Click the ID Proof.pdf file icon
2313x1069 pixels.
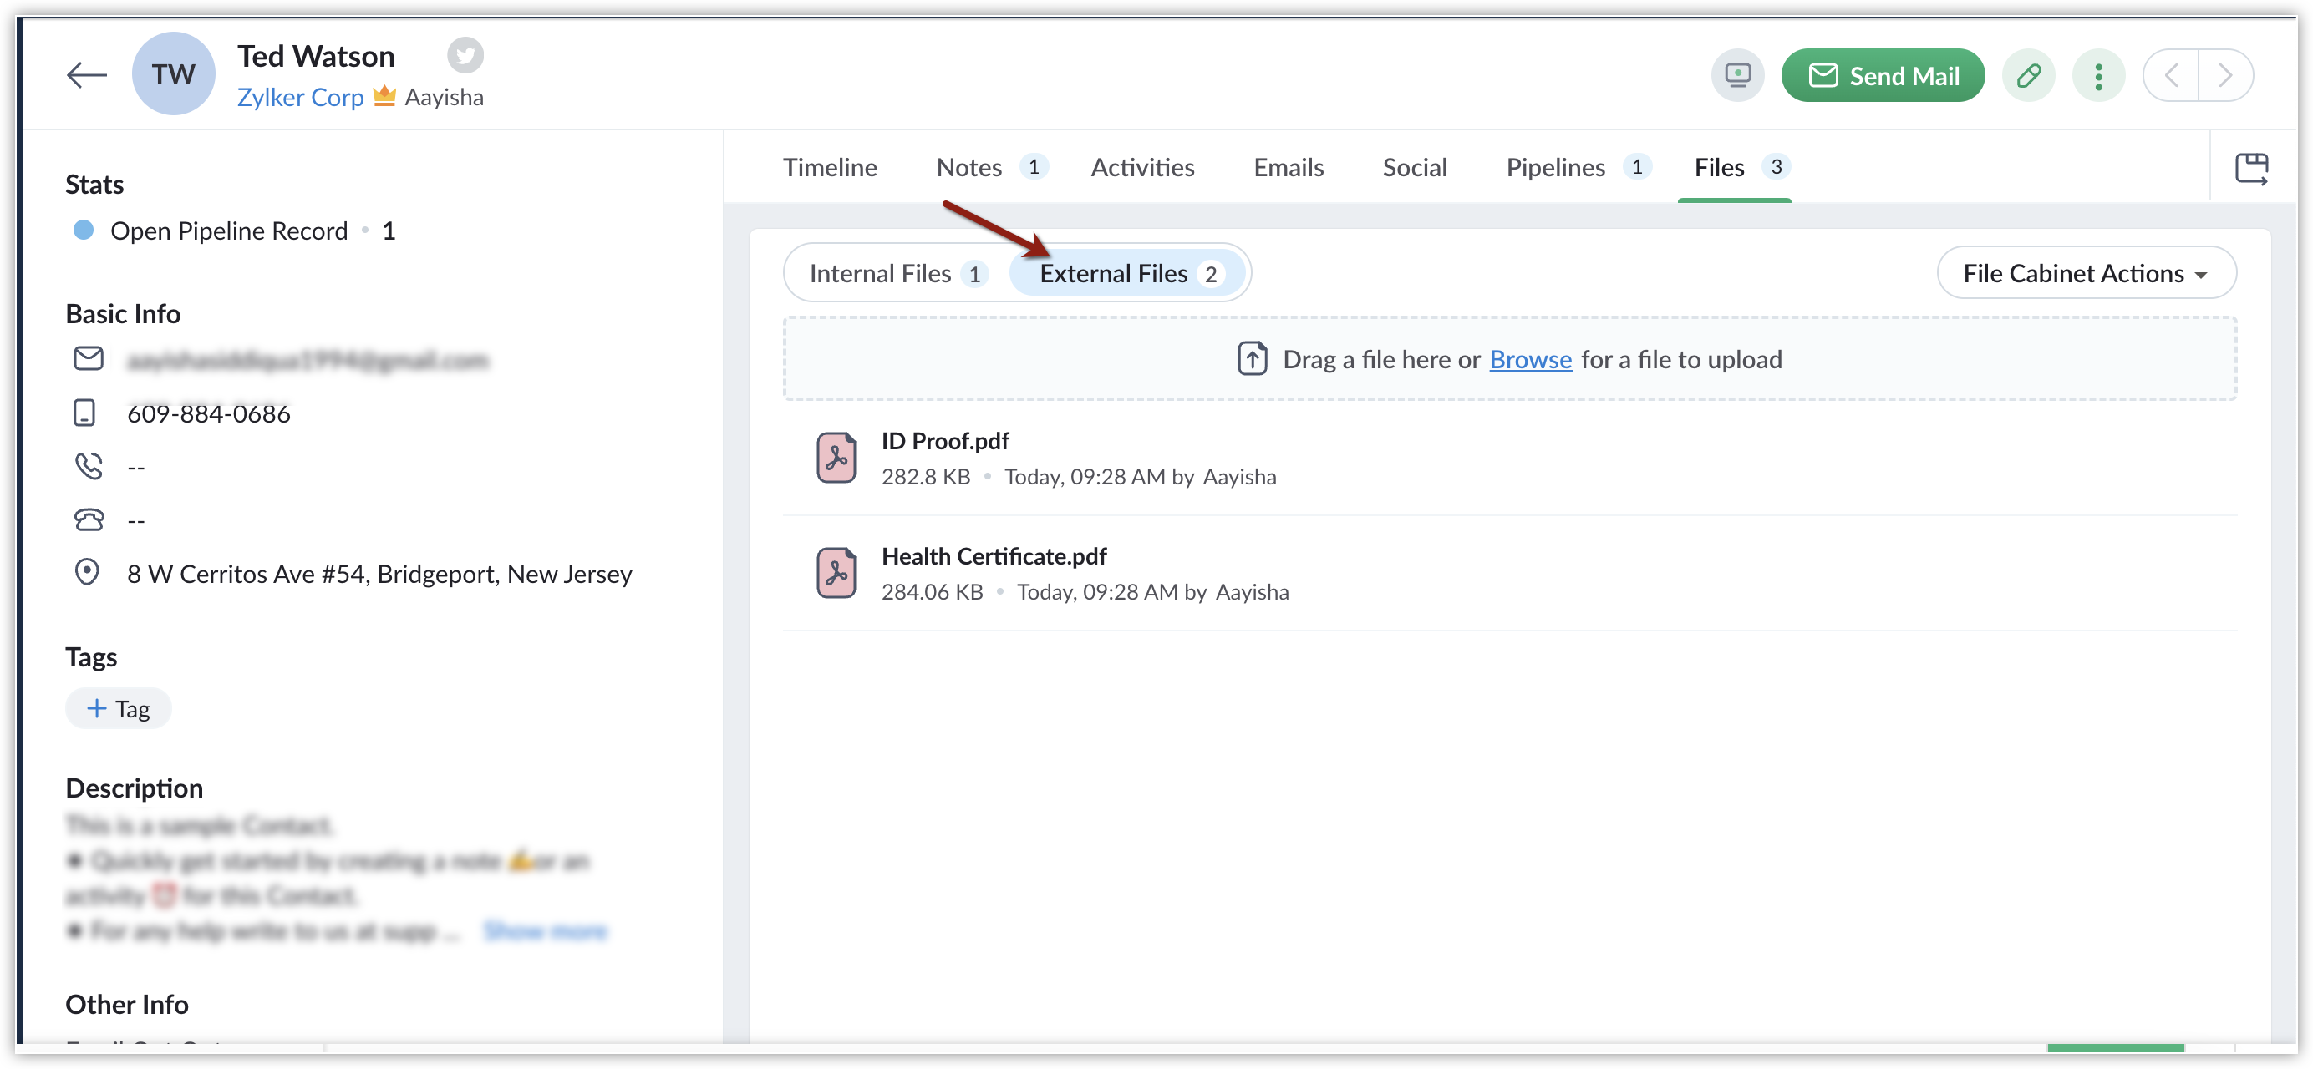click(836, 458)
